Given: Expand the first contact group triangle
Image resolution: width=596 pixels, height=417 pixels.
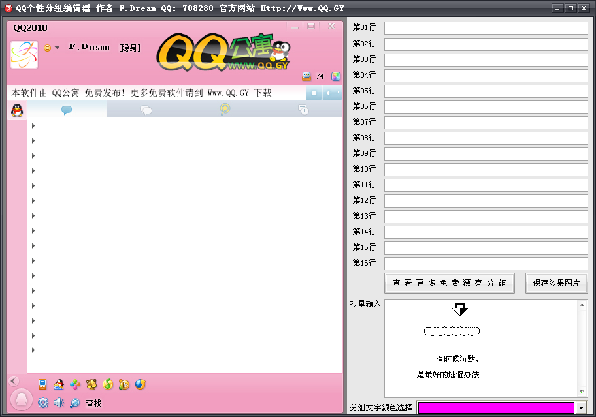Looking at the screenshot, I should [x=33, y=125].
